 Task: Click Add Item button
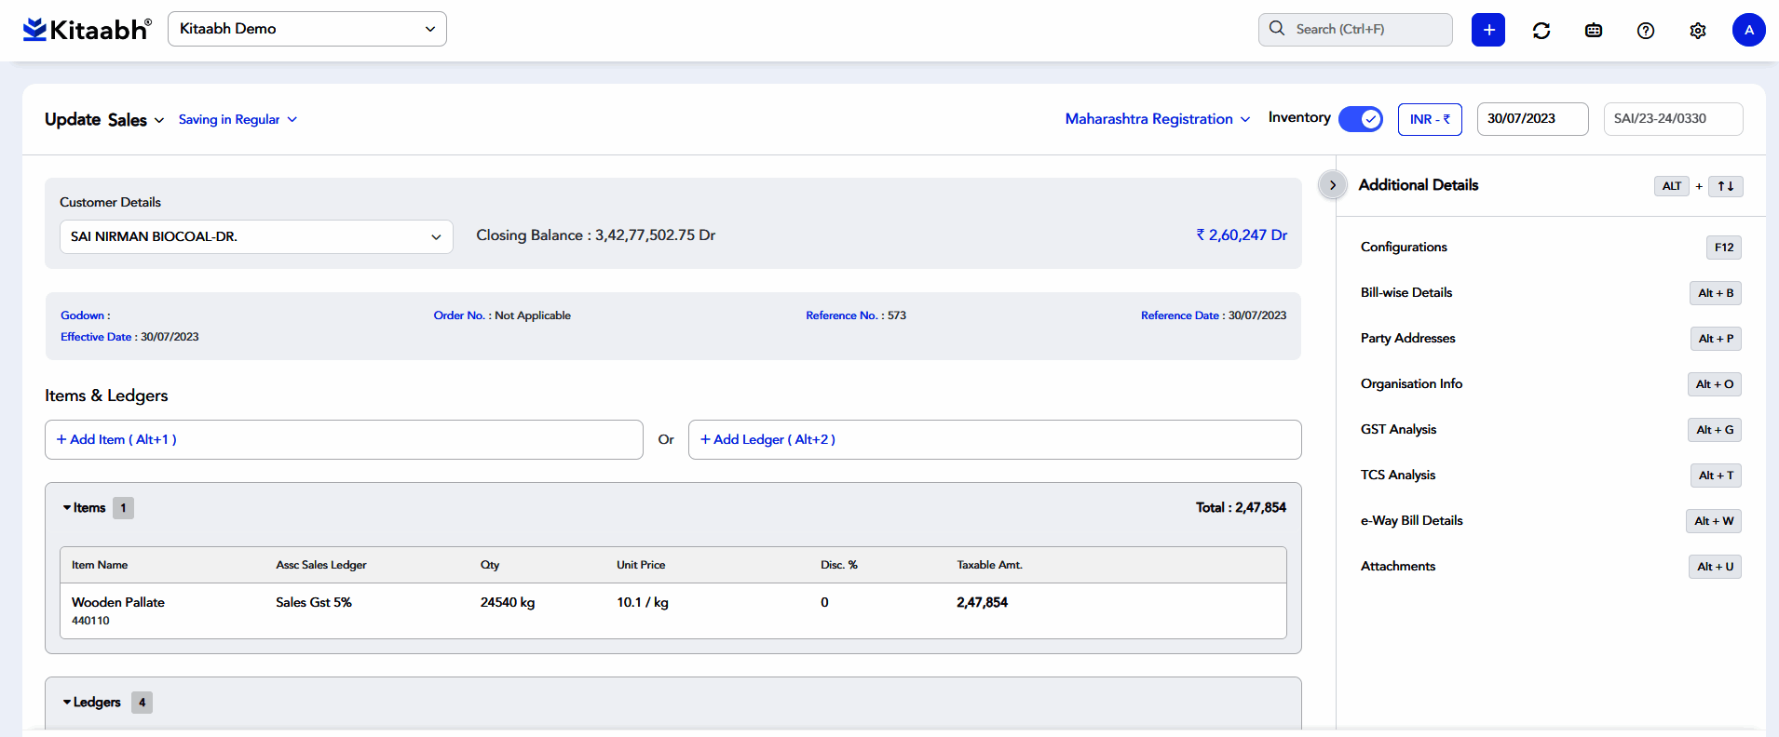(116, 439)
